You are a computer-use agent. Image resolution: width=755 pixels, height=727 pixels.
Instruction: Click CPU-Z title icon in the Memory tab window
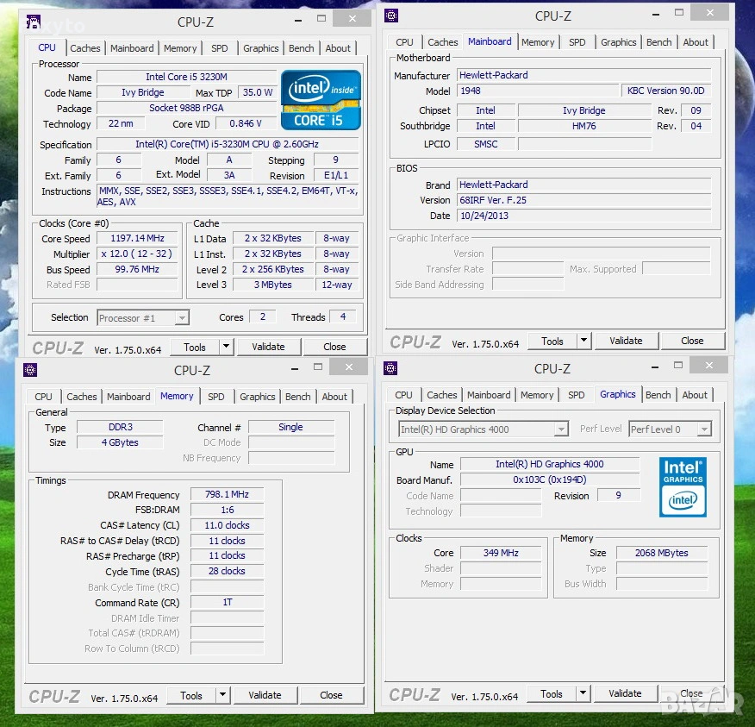point(30,370)
